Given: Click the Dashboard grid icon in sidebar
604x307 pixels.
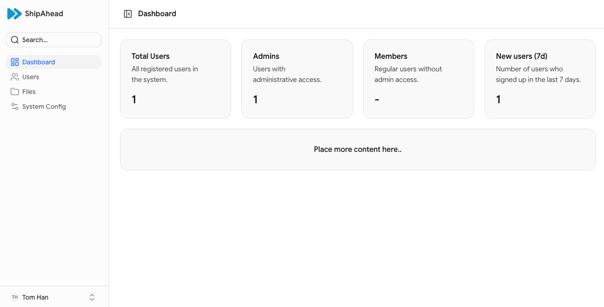Looking at the screenshot, I should point(15,62).
